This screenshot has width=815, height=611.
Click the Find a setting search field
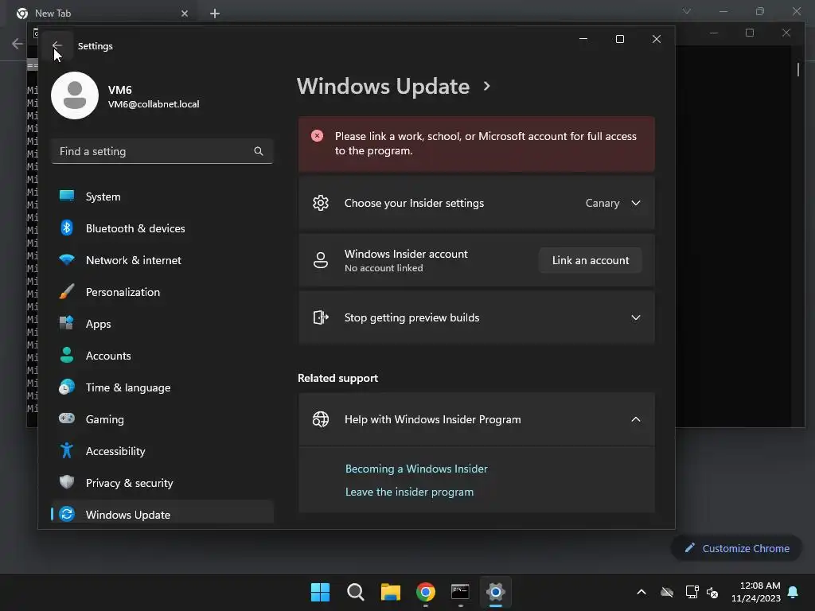[162, 151]
